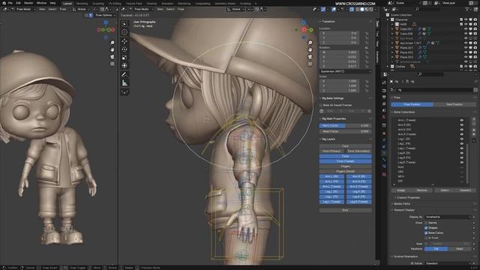Collapse the Transform panel
480x270 pixels.
point(328,22)
